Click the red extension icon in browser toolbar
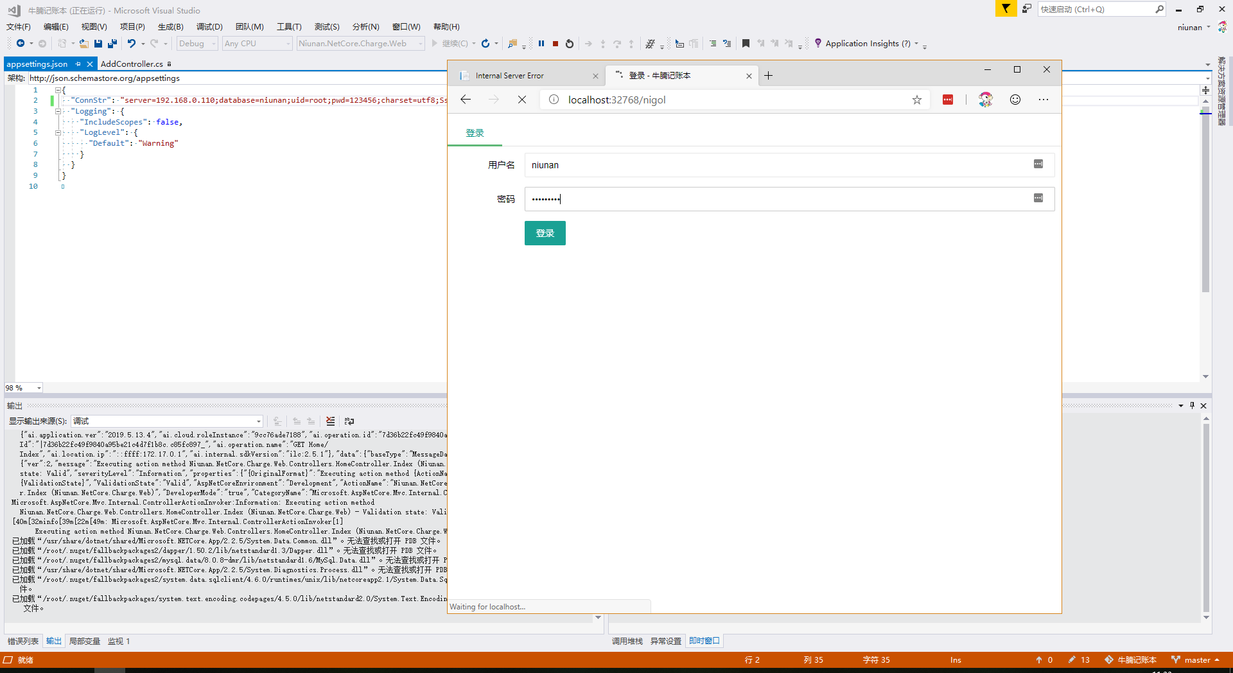The width and height of the screenshot is (1233, 673). (948, 100)
